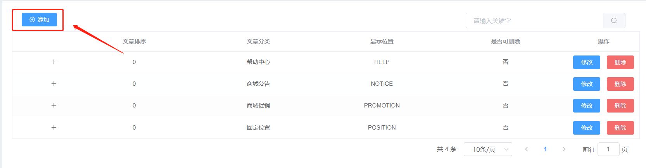Click 删除 for the POSITION row
The width and height of the screenshot is (646, 168).
(x=620, y=128)
